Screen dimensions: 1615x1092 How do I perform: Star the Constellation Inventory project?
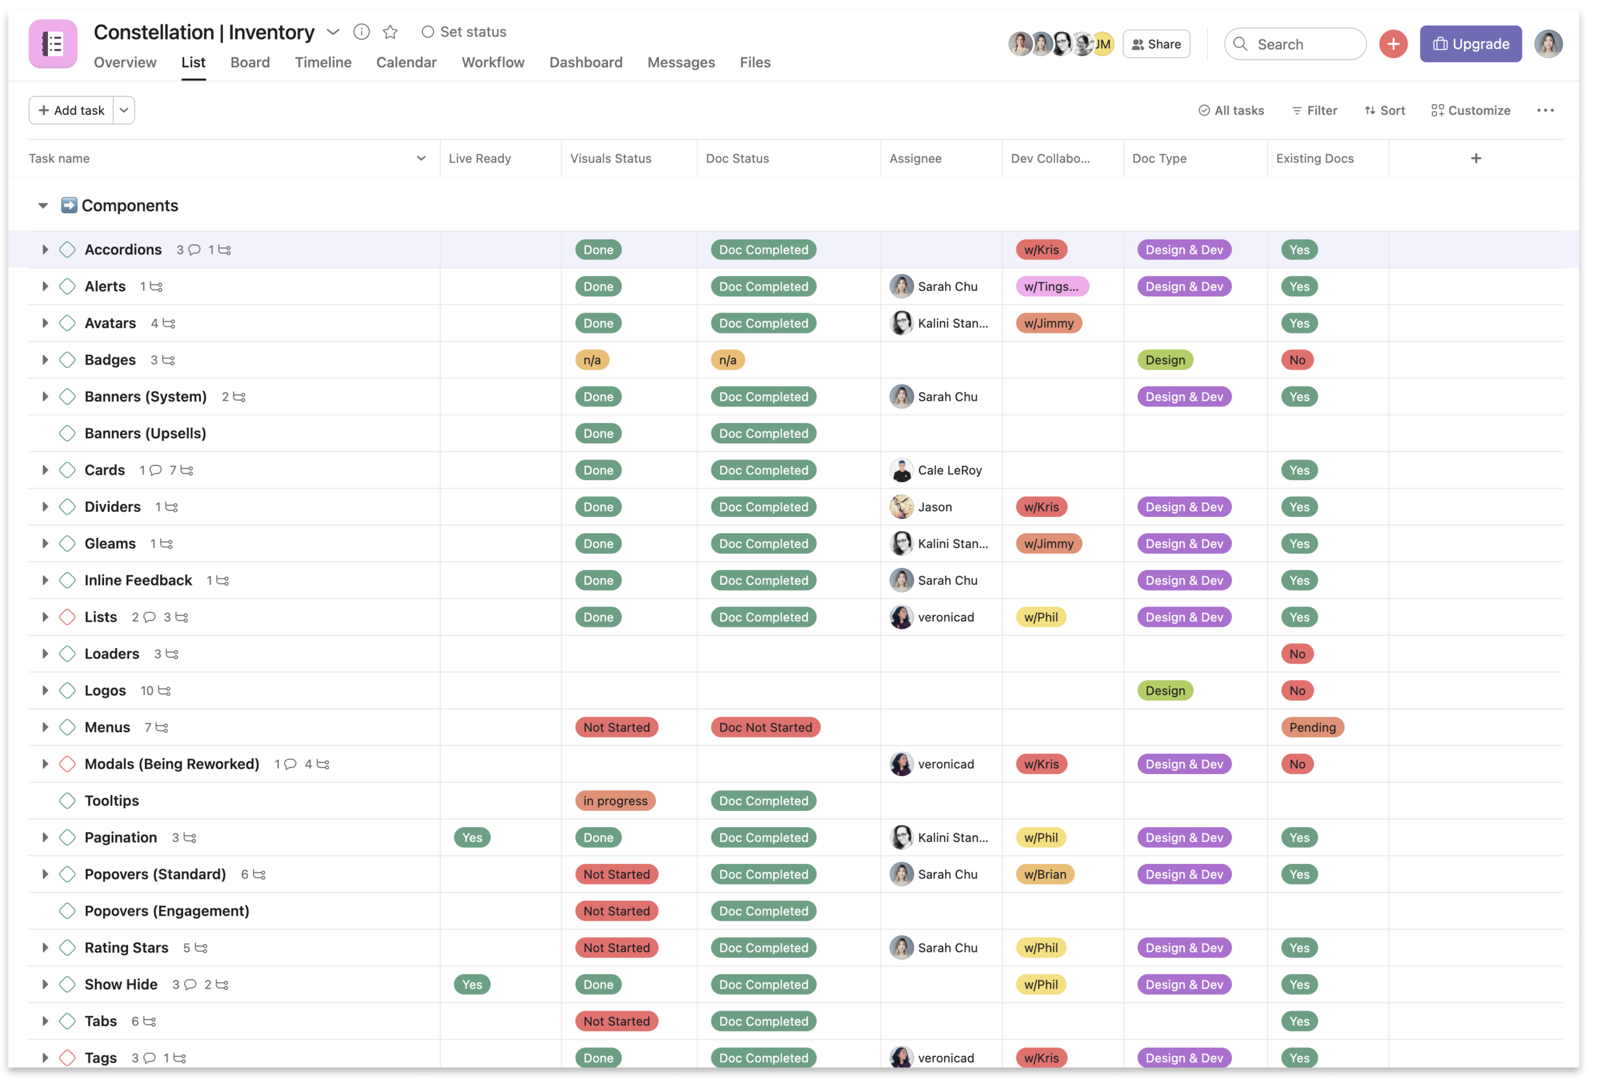point(391,32)
